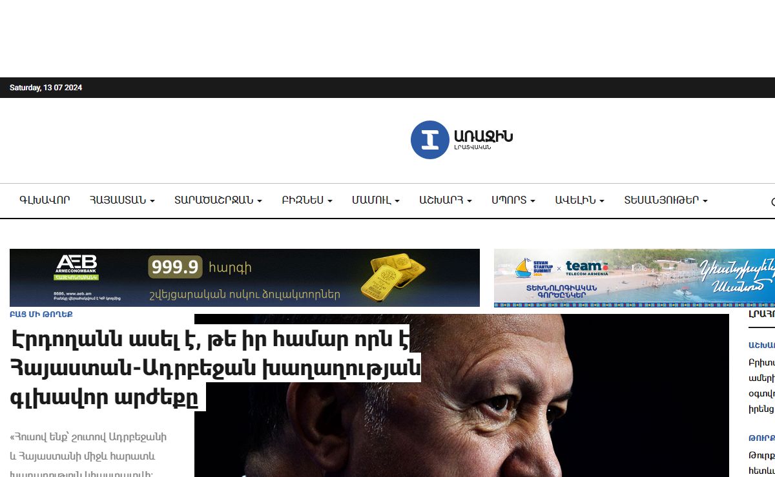This screenshot has height=477, width=775.
Task: Click the search icon beside the navigation bar
Action: 773,202
